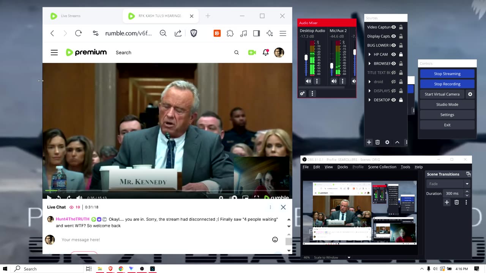Image resolution: width=486 pixels, height=273 pixels.
Task: Expand the droid group
Action: (x=369, y=82)
